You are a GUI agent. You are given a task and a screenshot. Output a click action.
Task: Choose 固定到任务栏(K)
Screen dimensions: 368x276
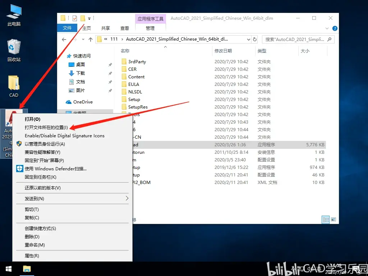[72, 177]
